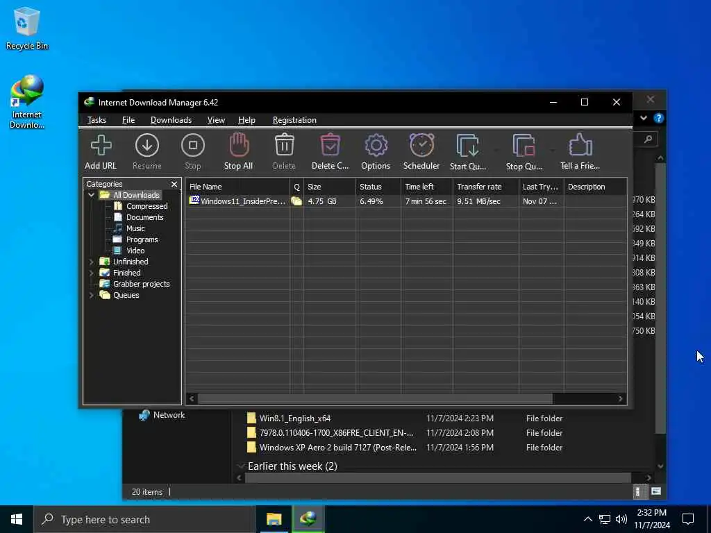Click the taskbar search box
The image size is (711, 533).
(144, 519)
